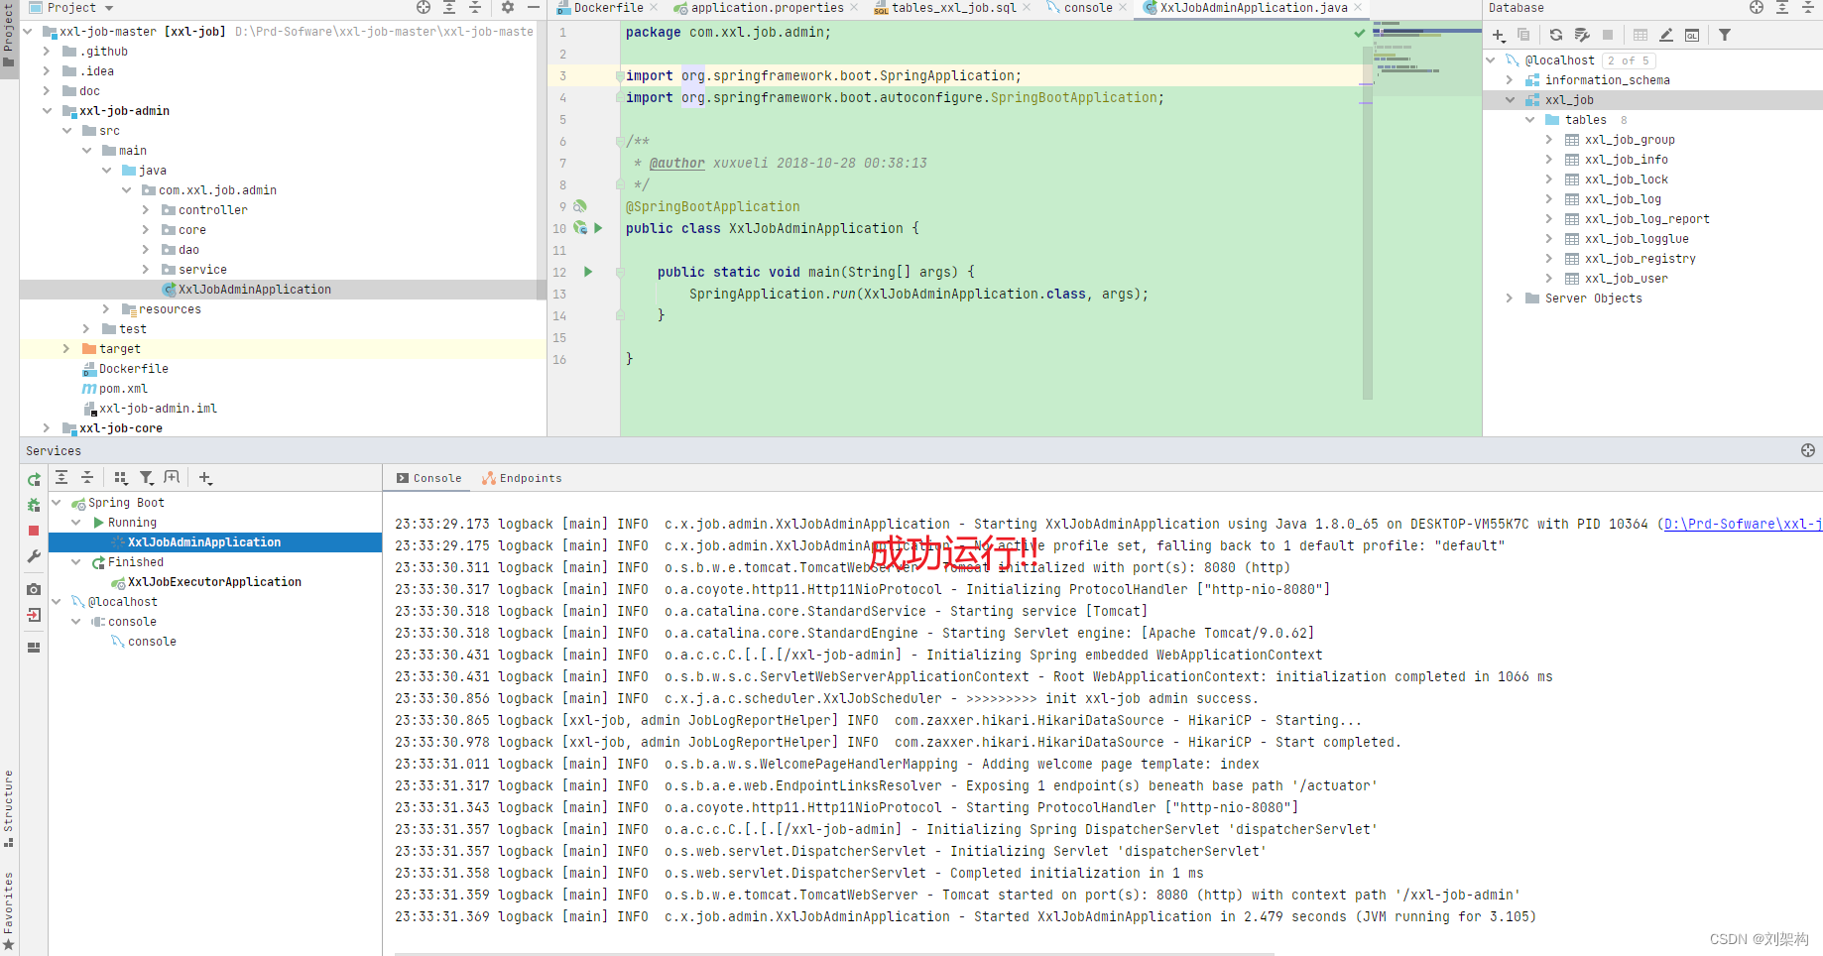Collapse the tables folder in Database

click(1529, 120)
